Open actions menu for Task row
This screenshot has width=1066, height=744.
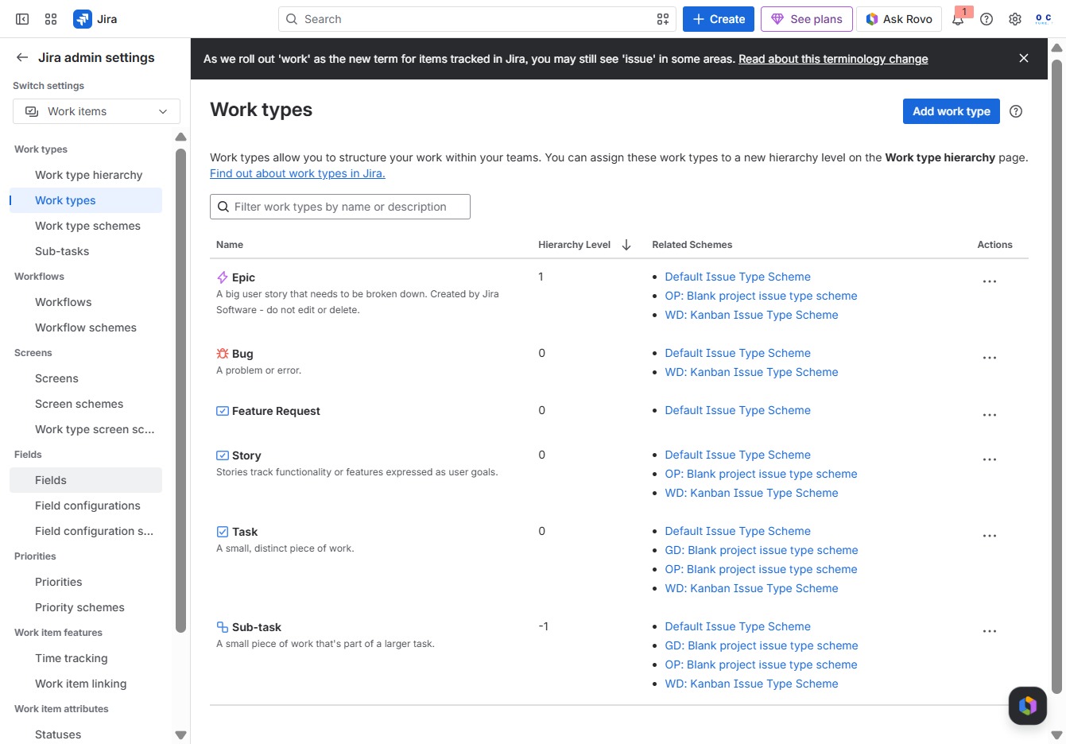pos(990,536)
